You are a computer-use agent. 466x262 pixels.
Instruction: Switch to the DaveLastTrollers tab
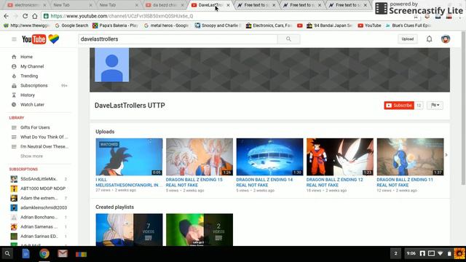coord(210,5)
